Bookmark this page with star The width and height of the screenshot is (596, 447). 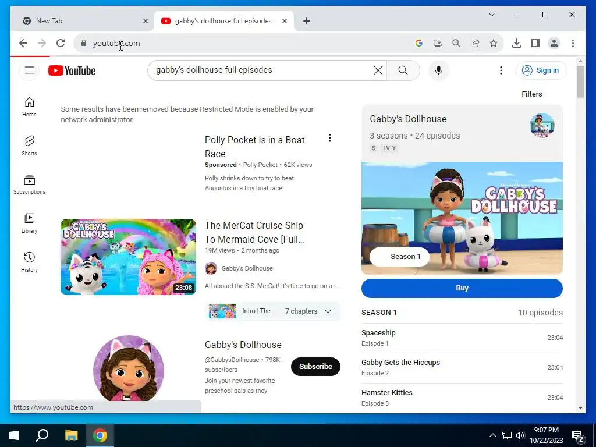pos(494,43)
